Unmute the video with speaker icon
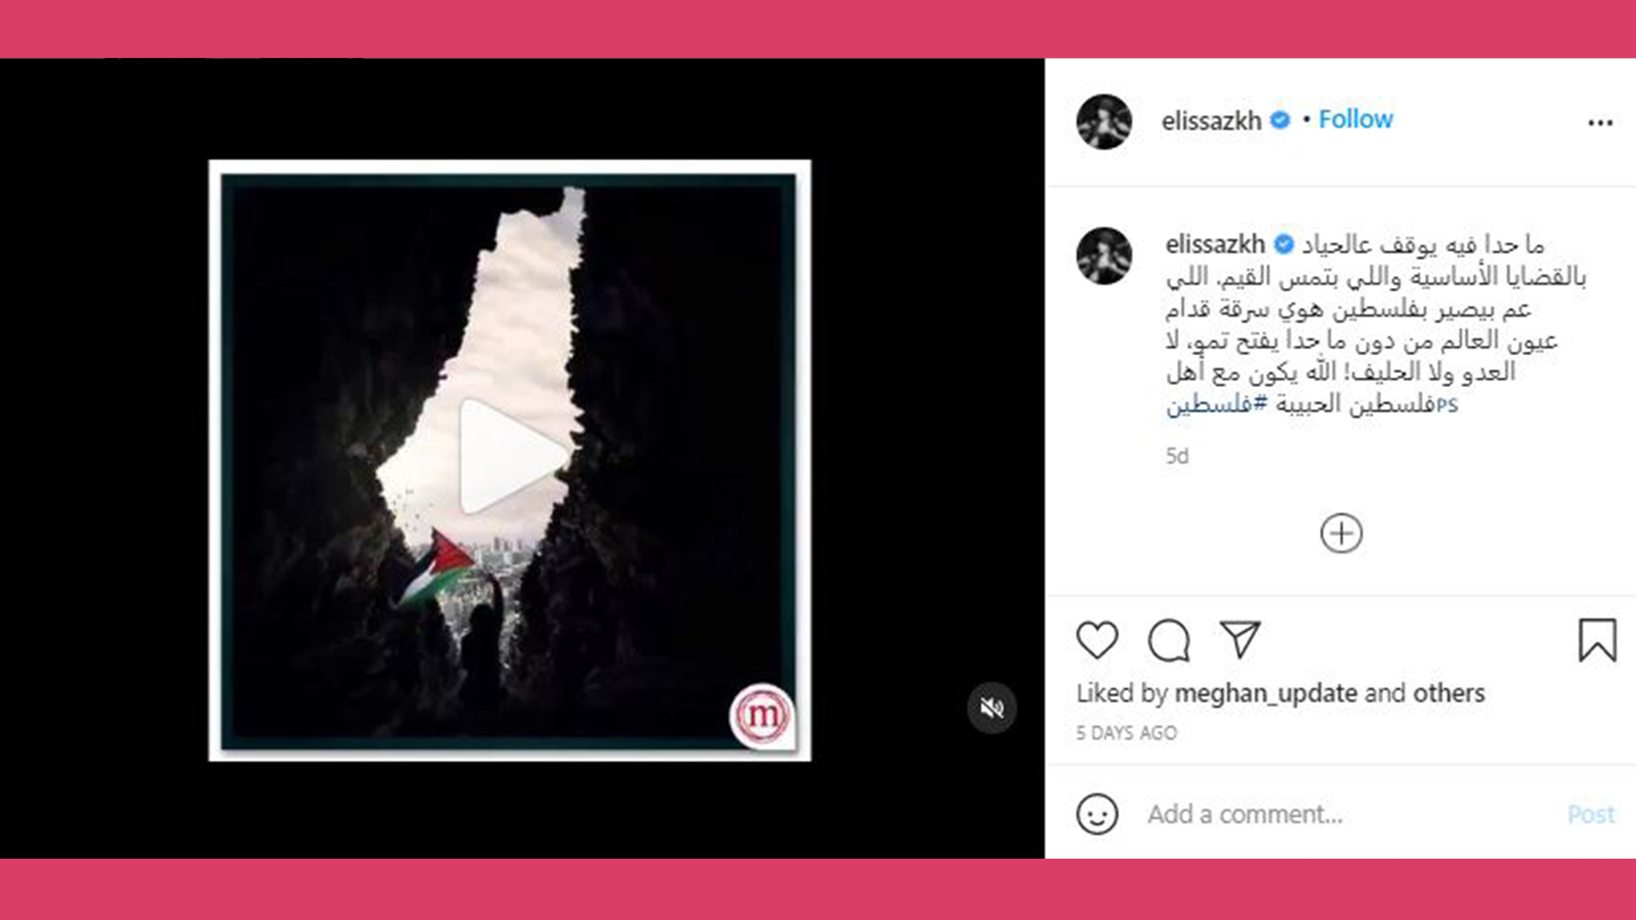 (x=992, y=708)
